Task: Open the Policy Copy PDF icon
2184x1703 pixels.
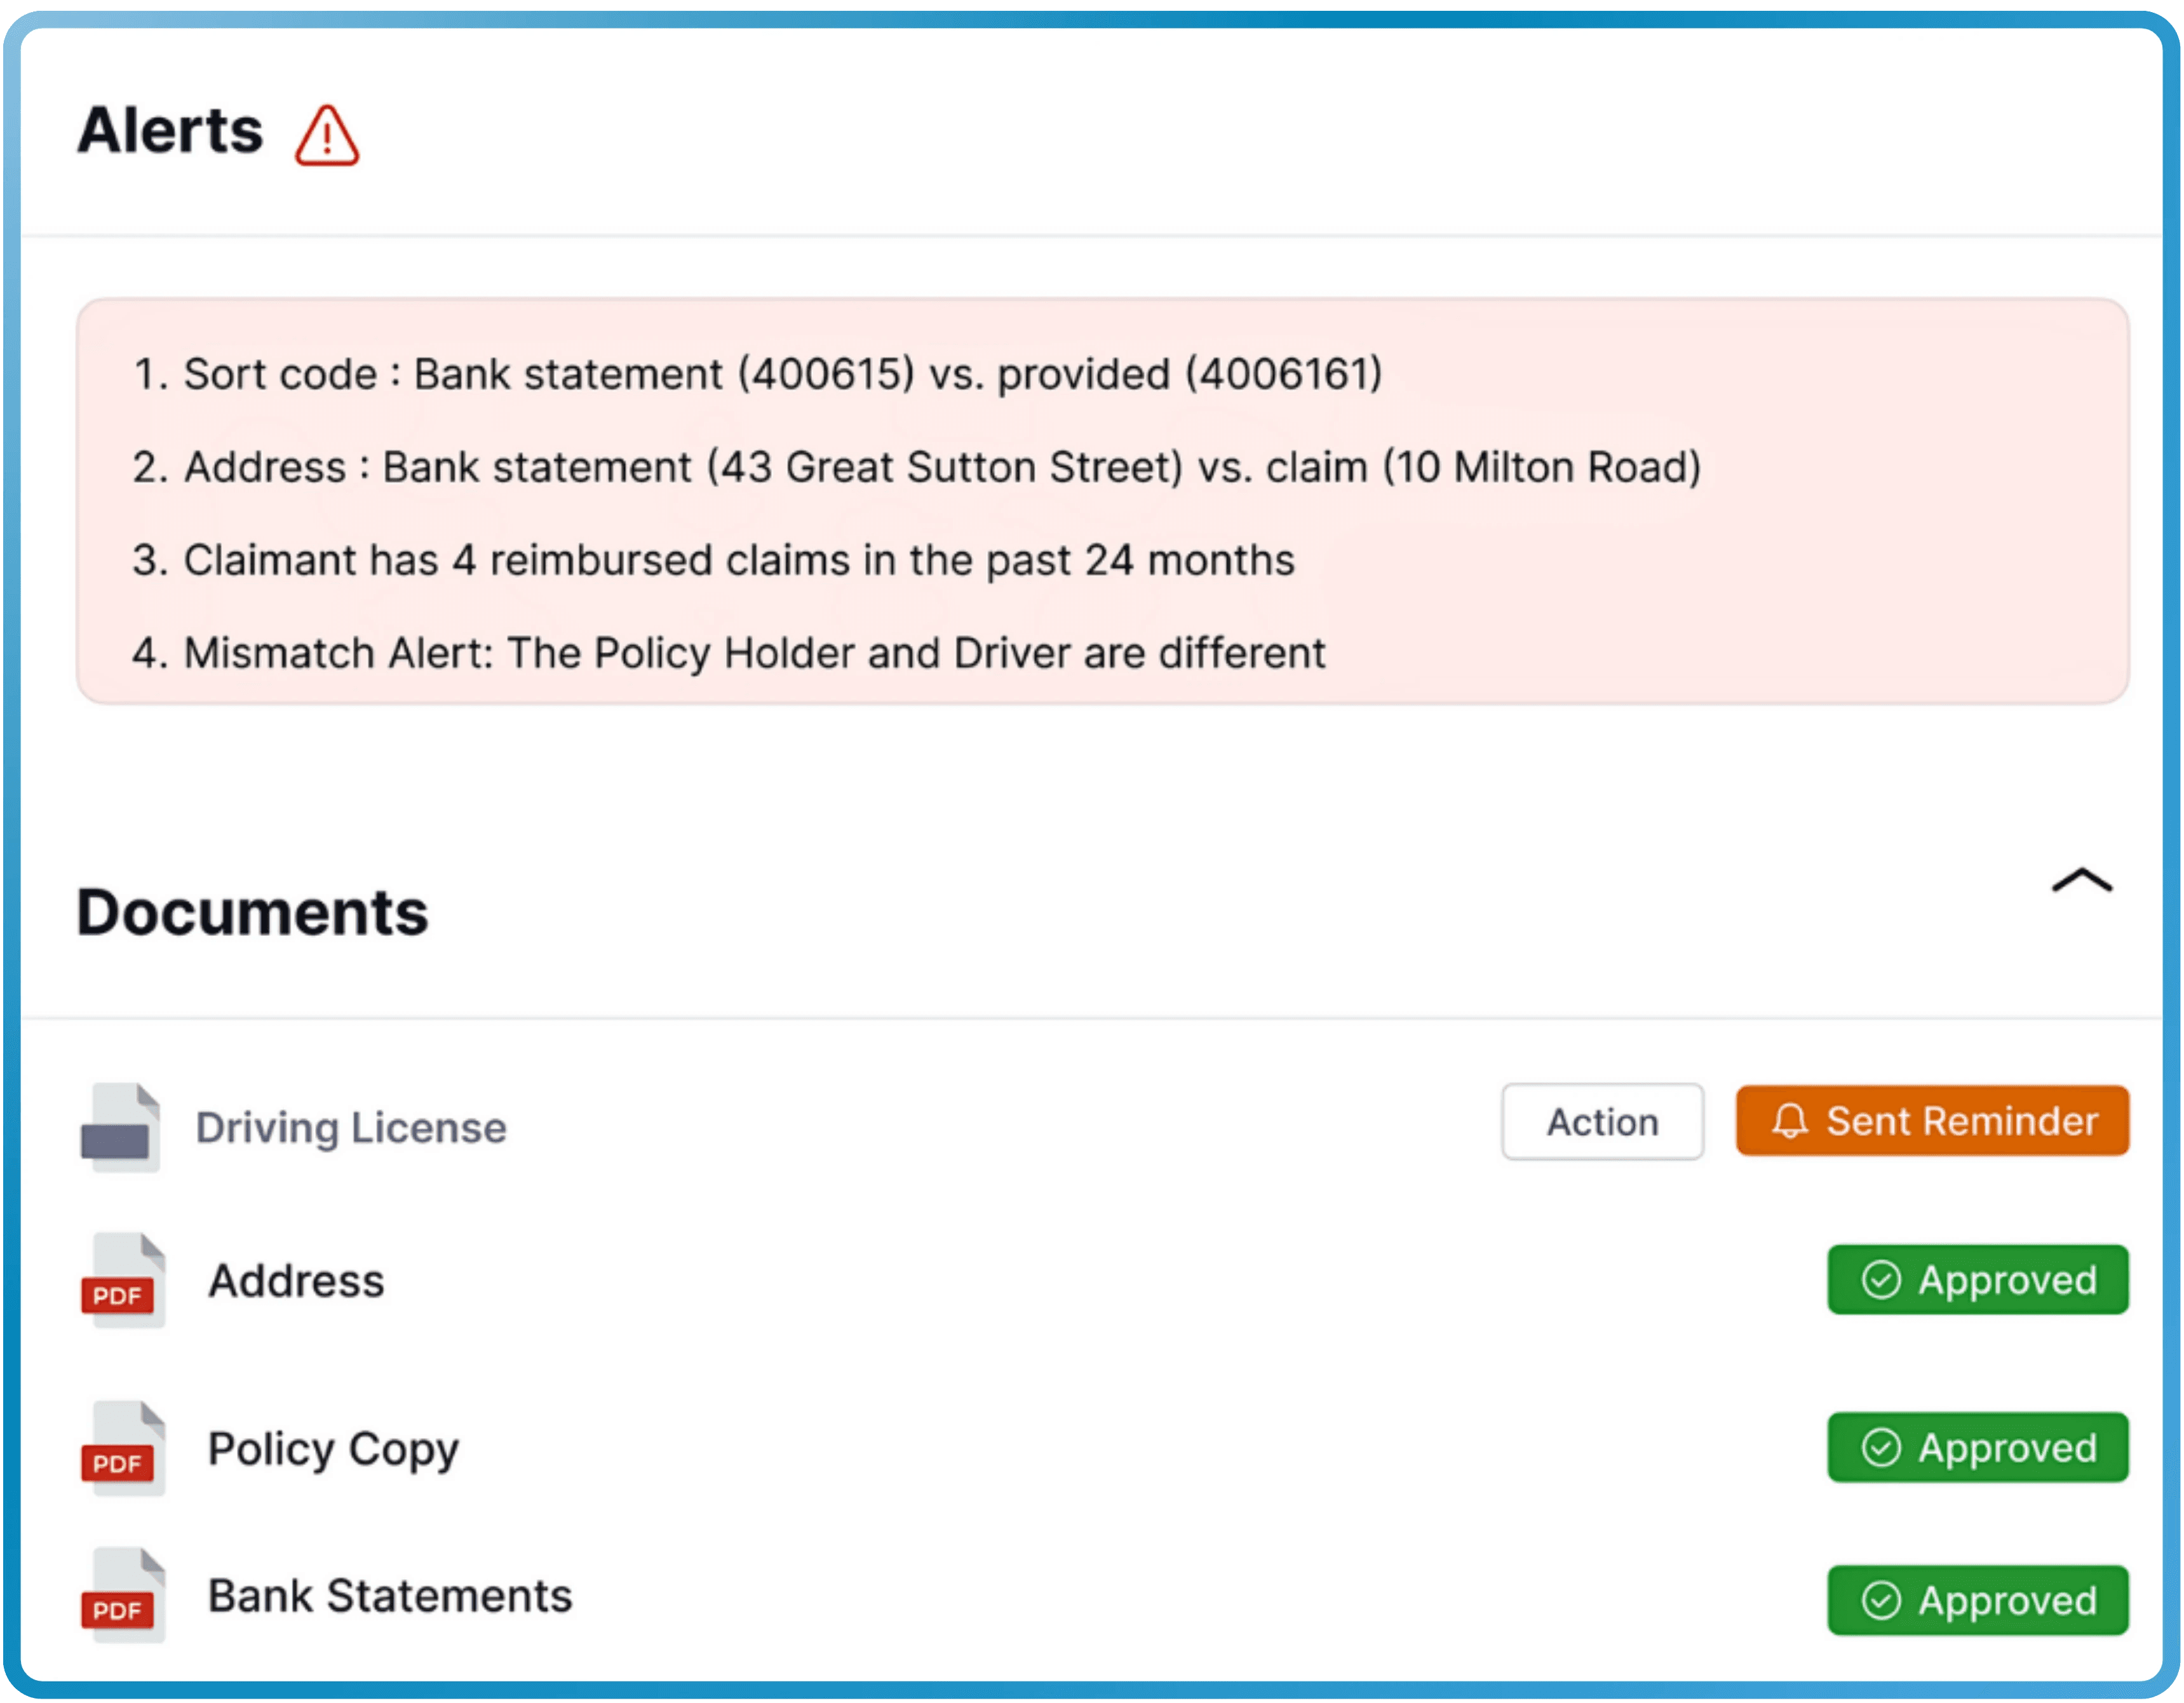Action: tap(122, 1448)
